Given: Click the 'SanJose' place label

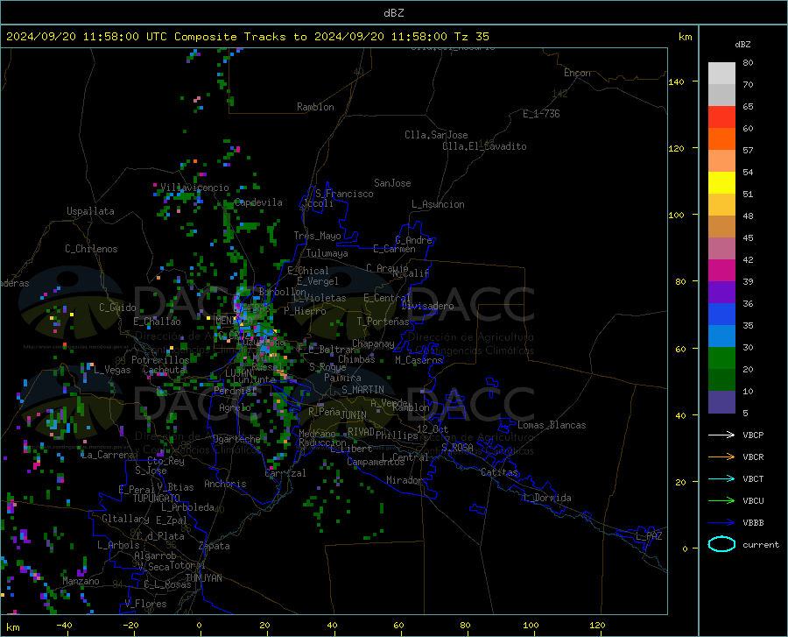Looking at the screenshot, I should tap(392, 183).
